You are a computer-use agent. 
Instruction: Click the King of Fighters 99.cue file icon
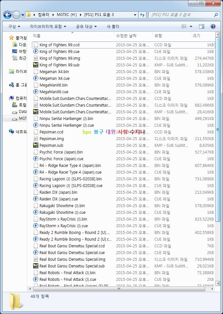[36, 51]
